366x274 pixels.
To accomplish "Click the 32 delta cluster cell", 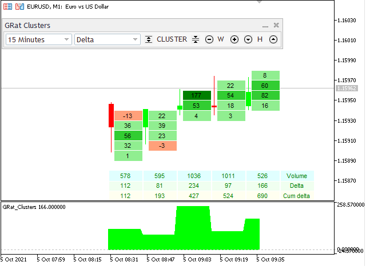I will point(128,146).
